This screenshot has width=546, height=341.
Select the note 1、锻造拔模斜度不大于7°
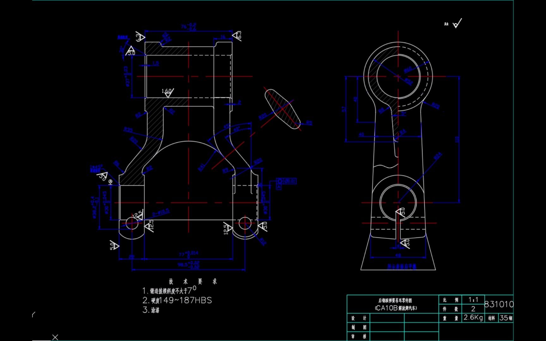169,290
